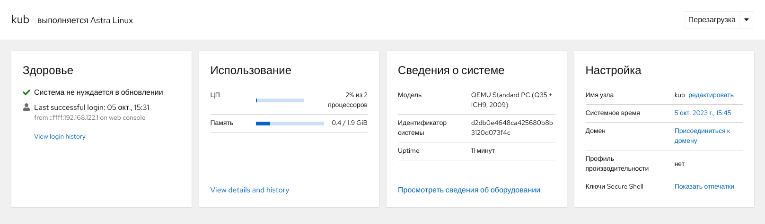Click the Использование card heading
Viewport: 765px width, 224px height.
pyautogui.click(x=250, y=70)
